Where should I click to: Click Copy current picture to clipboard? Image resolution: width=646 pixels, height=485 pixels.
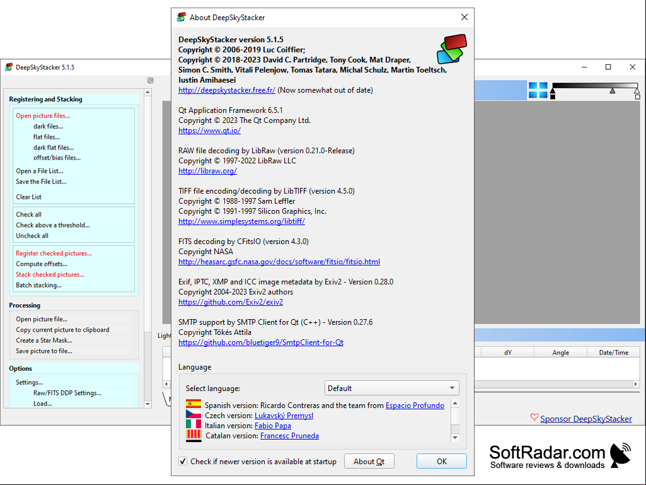(x=62, y=330)
